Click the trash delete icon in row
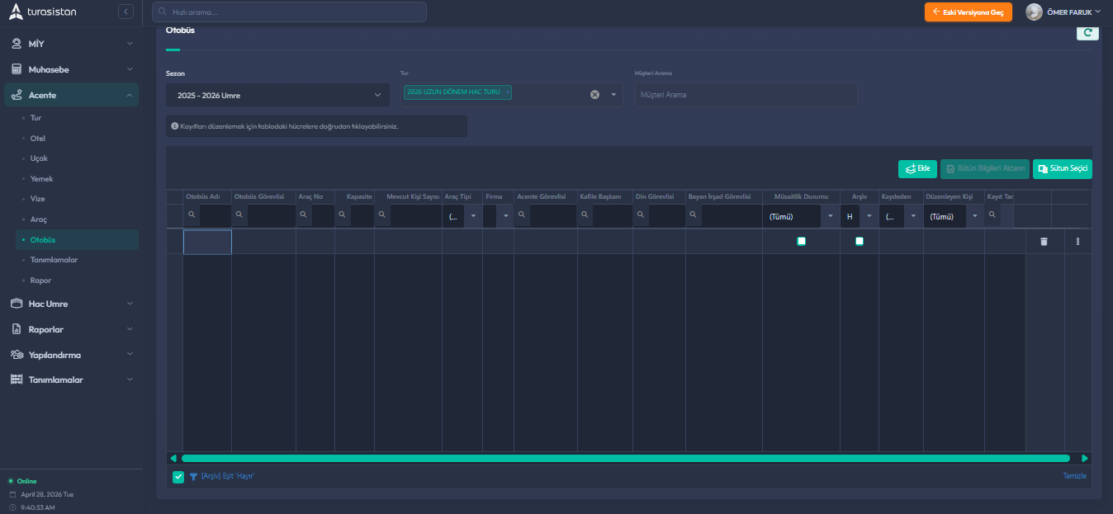The height and width of the screenshot is (514, 1113). (x=1044, y=241)
